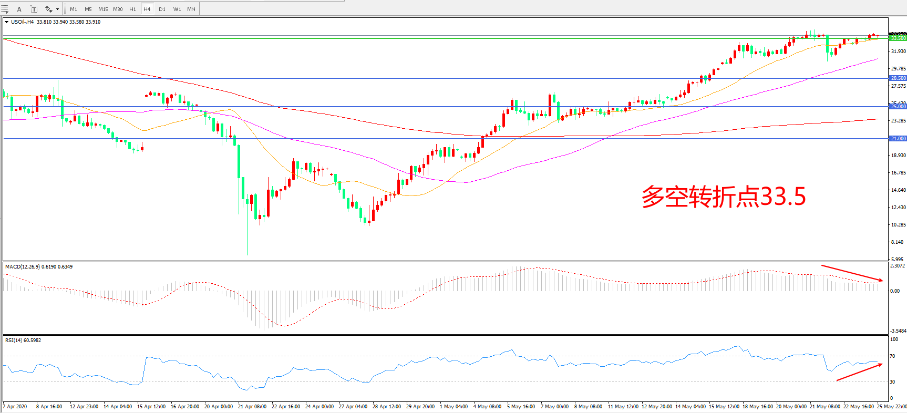
Task: Select the Fibonacci retracement tool
Action: point(5,9)
